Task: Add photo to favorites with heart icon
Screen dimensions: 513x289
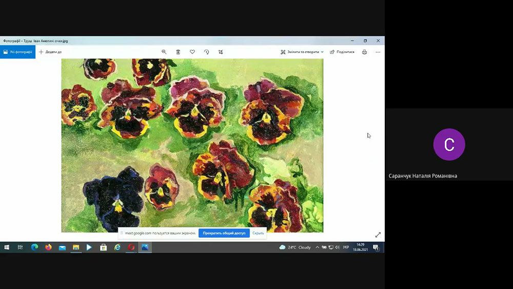Action: click(192, 52)
